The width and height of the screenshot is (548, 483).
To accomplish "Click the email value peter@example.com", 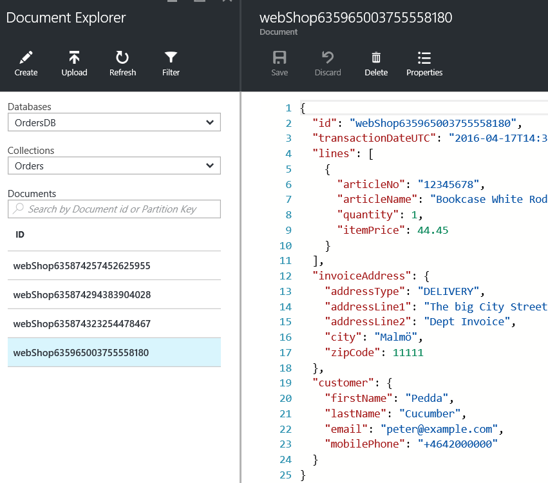I will point(439,429).
